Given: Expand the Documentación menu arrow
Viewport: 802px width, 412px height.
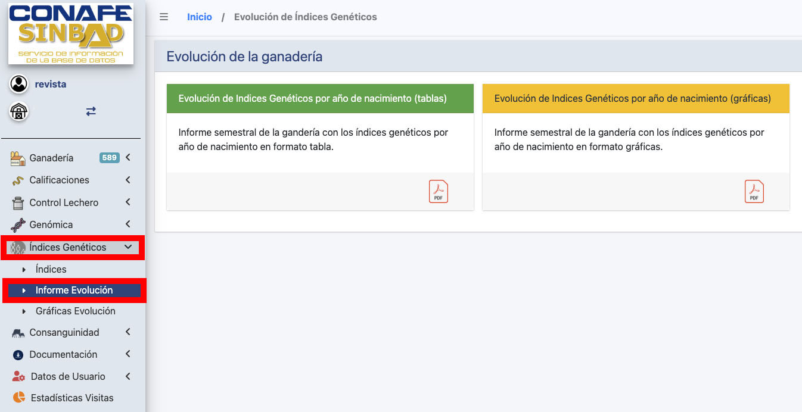Looking at the screenshot, I should (x=128, y=354).
